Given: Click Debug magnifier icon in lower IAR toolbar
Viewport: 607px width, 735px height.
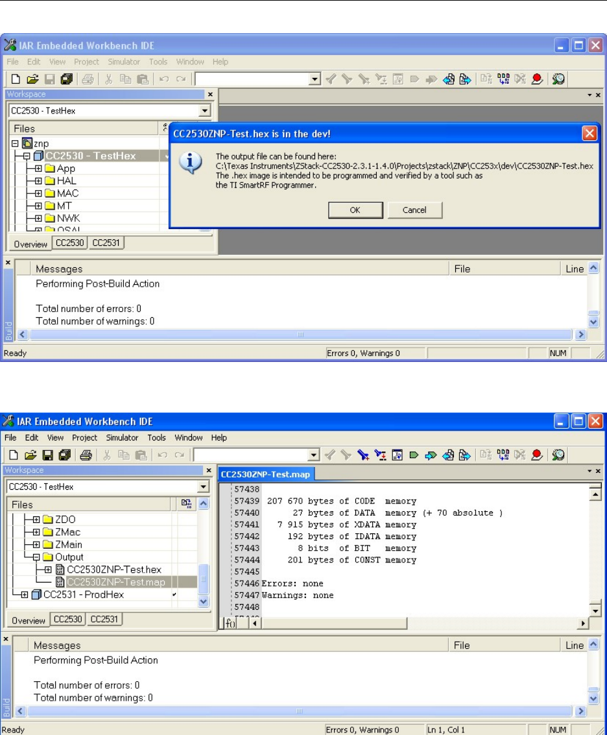Looking at the screenshot, I should point(558,455).
